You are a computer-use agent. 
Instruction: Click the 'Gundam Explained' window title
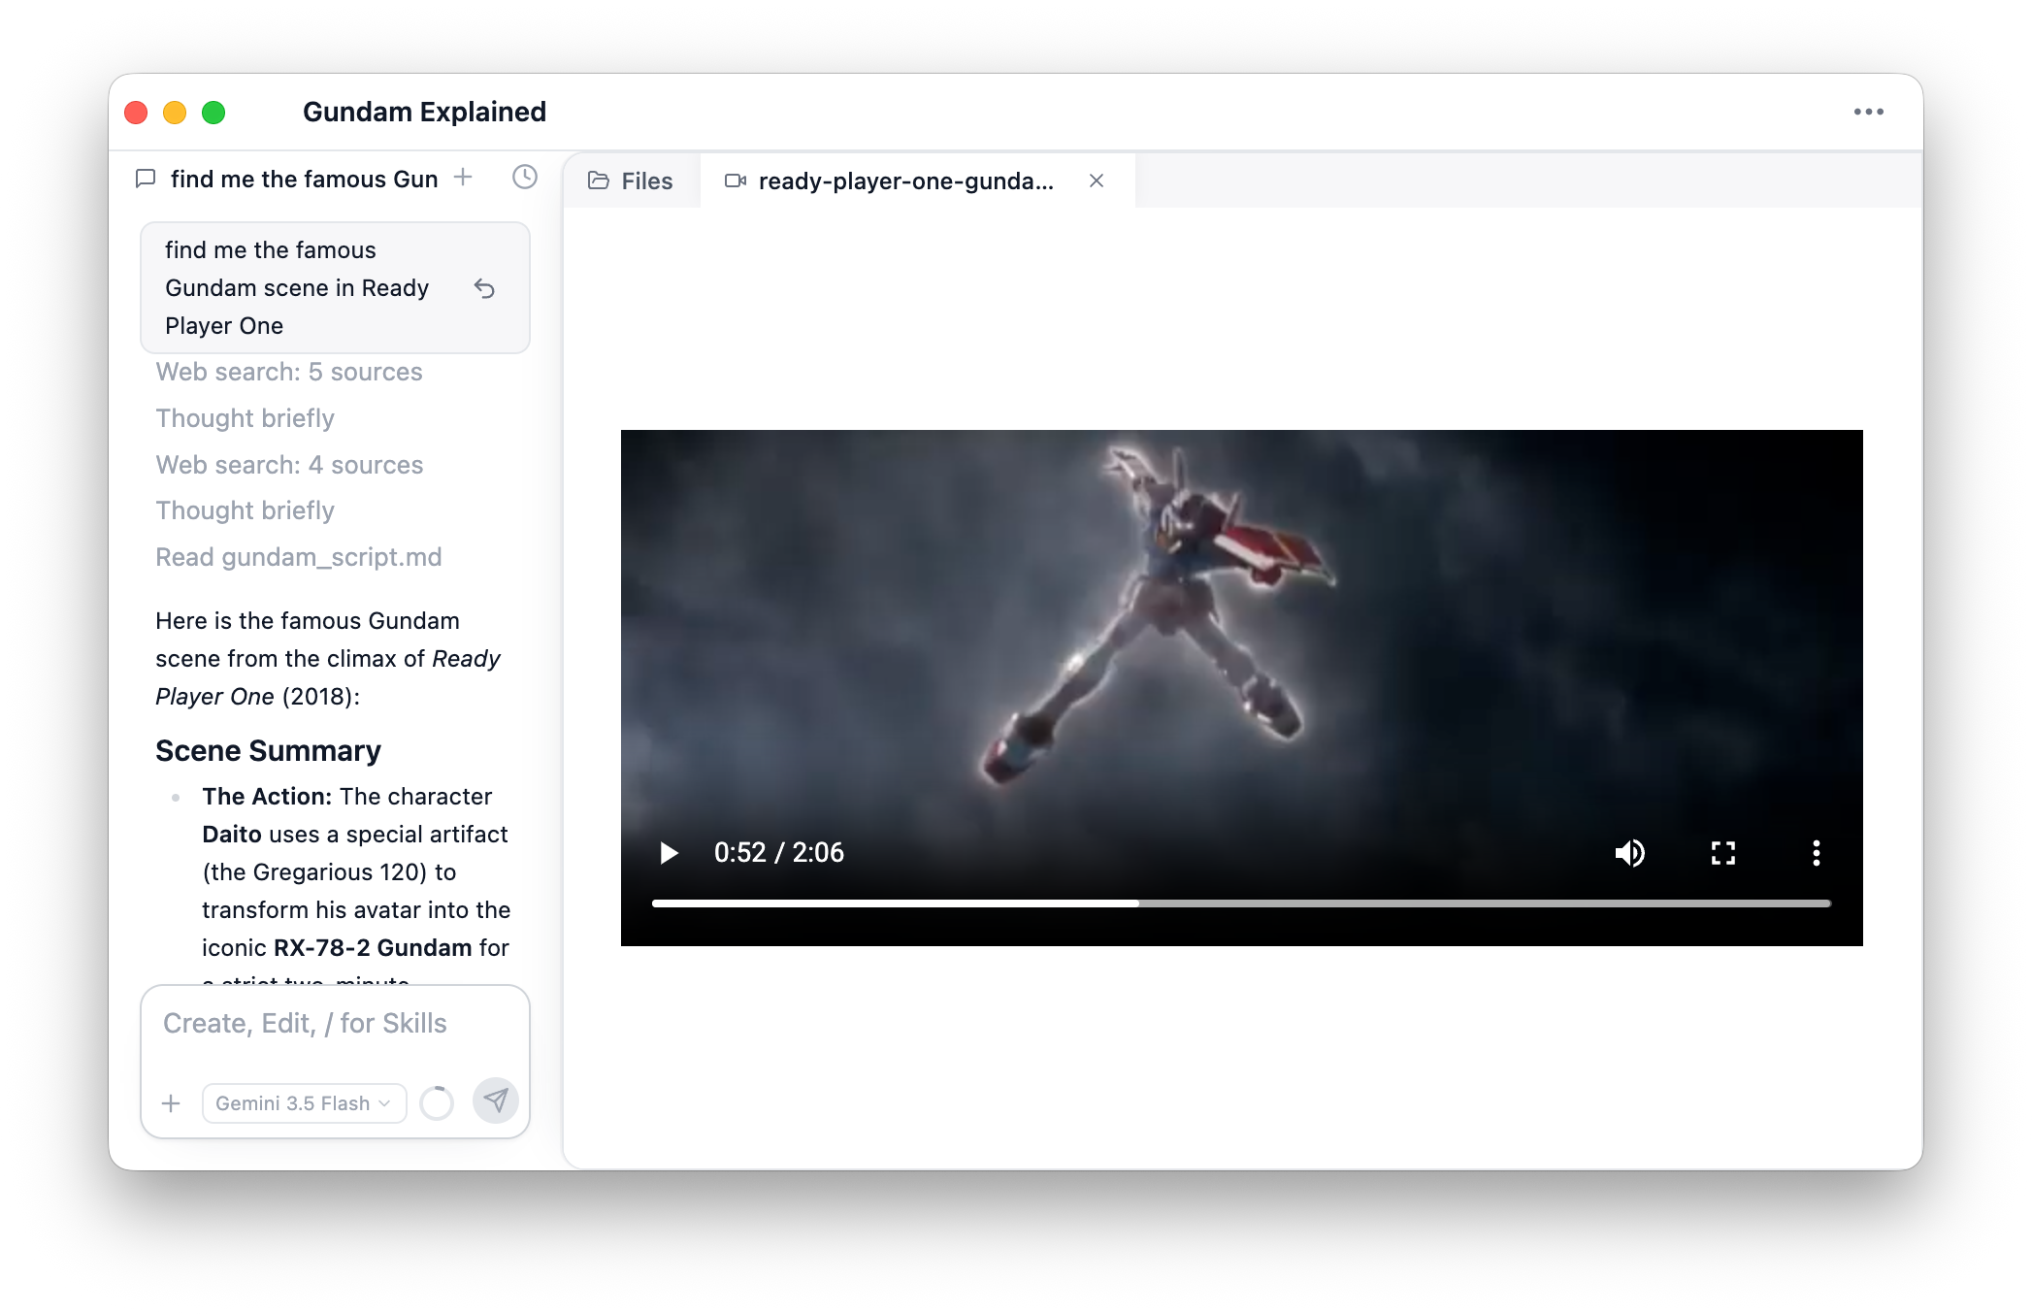[424, 112]
